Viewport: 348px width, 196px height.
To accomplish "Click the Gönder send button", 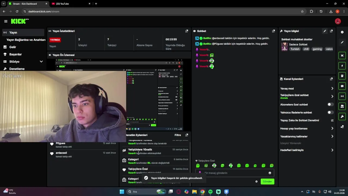I will point(267,182).
